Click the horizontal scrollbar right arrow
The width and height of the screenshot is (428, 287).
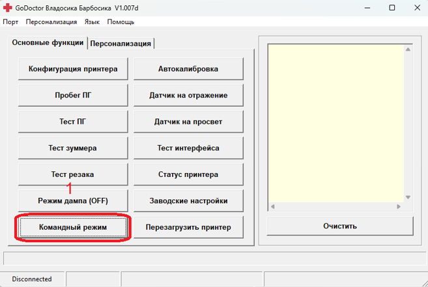[x=399, y=207]
